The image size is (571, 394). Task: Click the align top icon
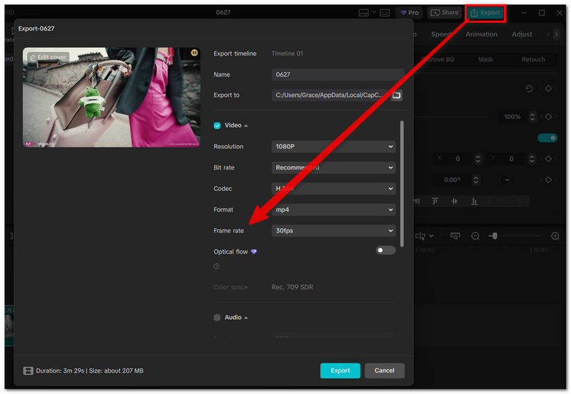pyautogui.click(x=435, y=201)
